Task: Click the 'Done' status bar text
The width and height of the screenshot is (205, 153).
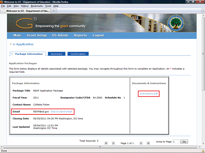Action: pyautogui.click(x=4, y=151)
